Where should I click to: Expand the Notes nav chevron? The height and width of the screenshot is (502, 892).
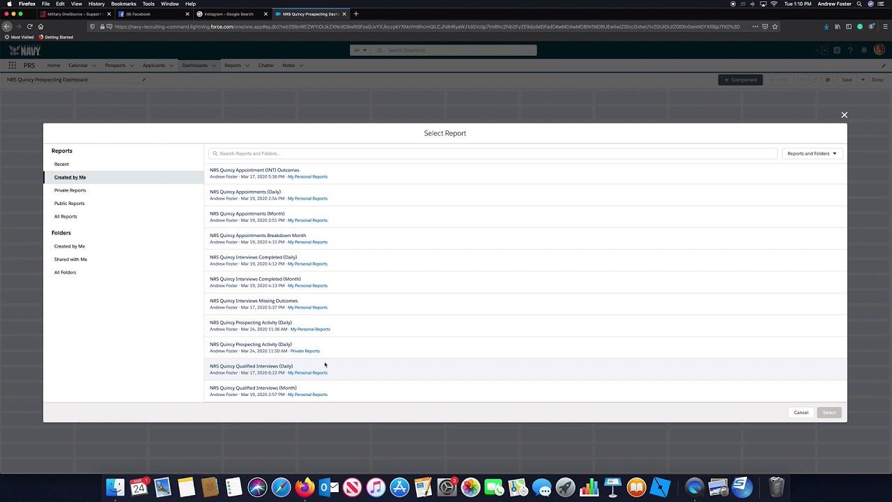click(x=301, y=66)
